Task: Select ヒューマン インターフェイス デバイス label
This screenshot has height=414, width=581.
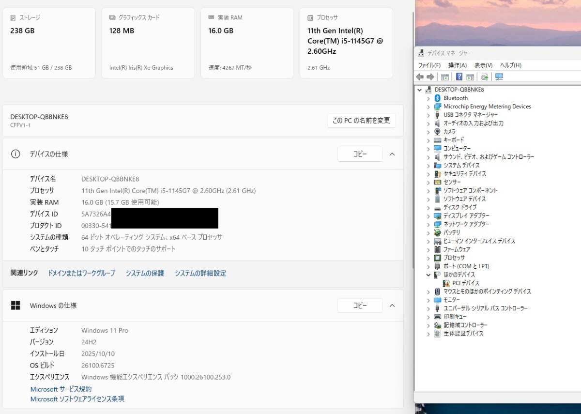Action: (x=479, y=241)
